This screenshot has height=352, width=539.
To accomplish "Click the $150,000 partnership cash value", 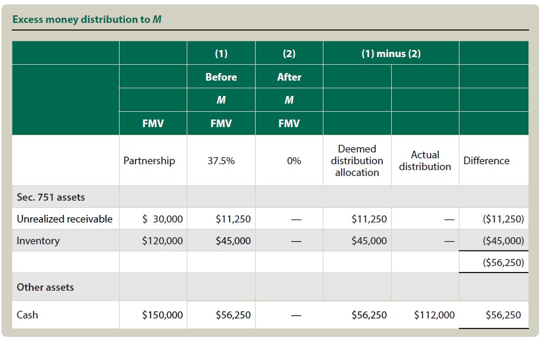I will click(x=162, y=315).
